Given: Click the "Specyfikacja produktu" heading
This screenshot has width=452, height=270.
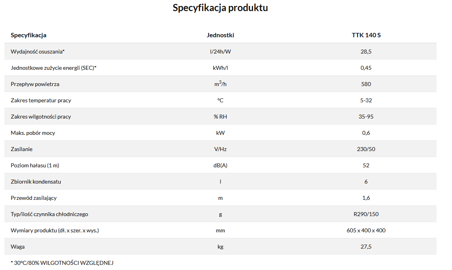Looking at the screenshot, I should pyautogui.click(x=220, y=8).
